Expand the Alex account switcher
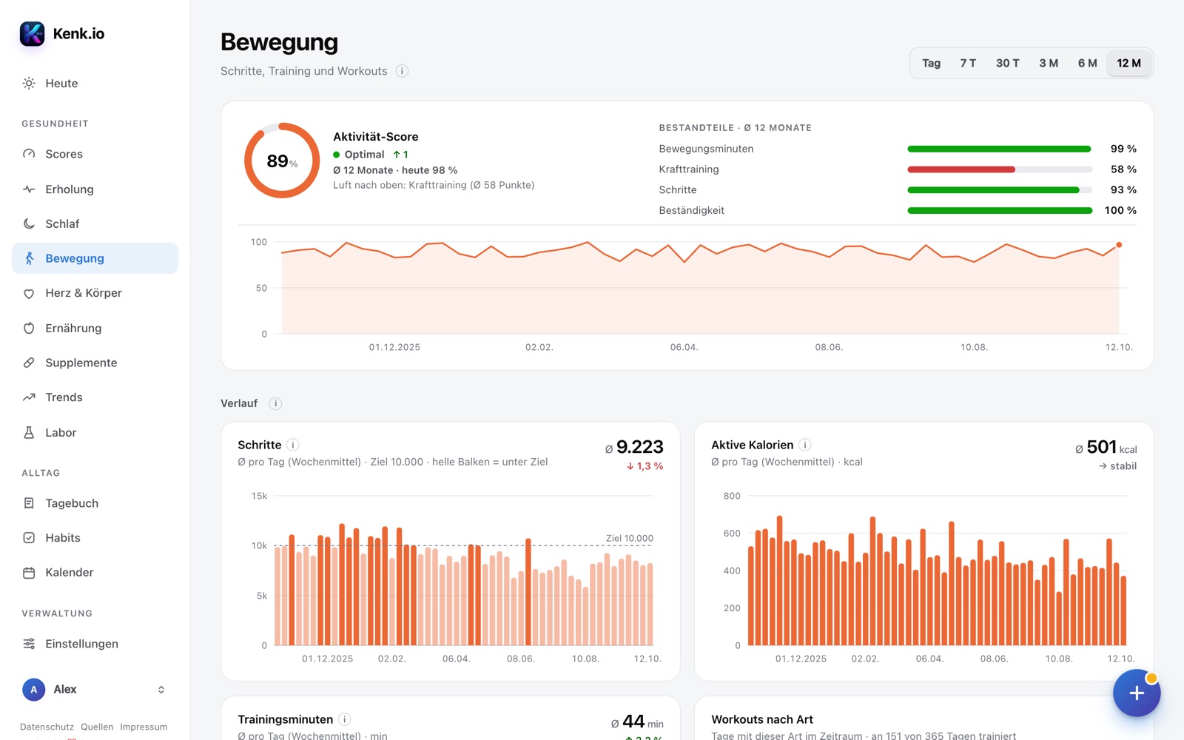 coord(161,690)
